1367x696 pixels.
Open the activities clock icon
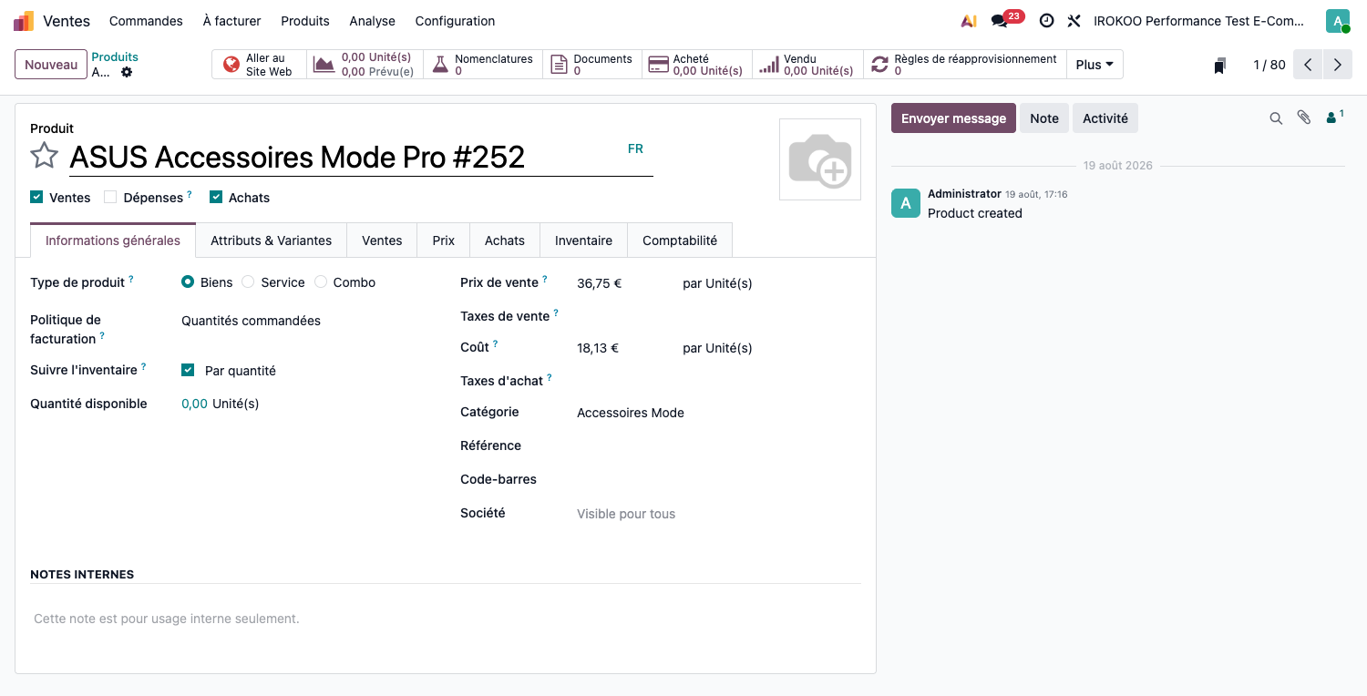click(1046, 21)
